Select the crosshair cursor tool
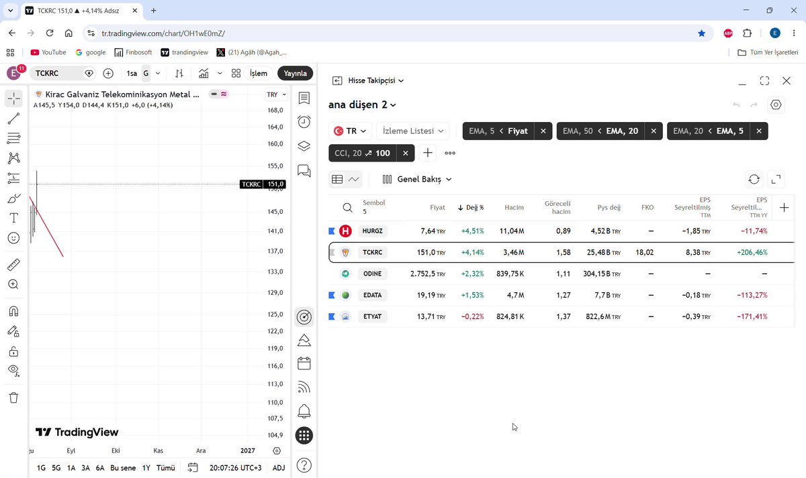 point(13,99)
